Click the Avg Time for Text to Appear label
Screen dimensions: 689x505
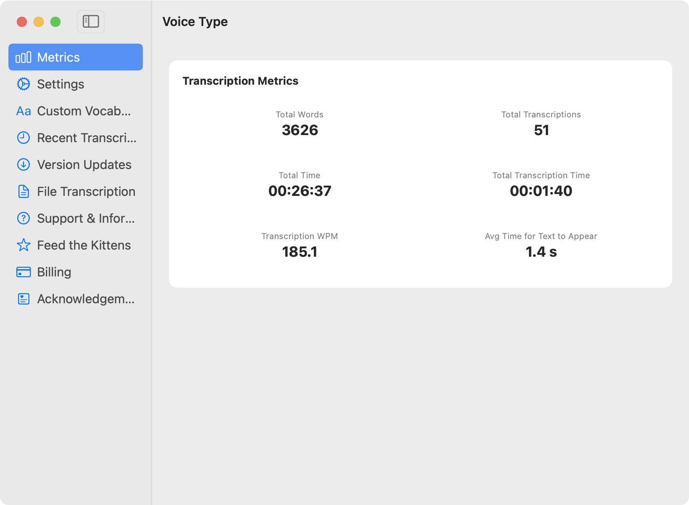541,236
